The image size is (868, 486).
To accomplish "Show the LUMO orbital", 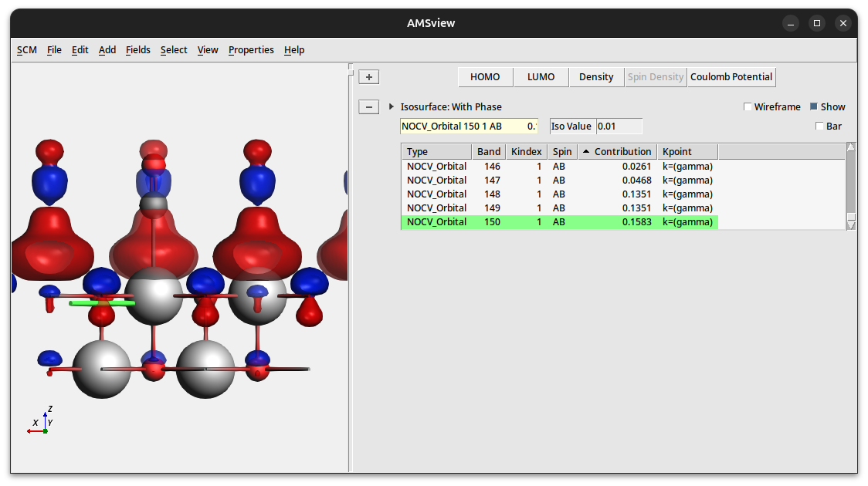I will pyautogui.click(x=541, y=76).
